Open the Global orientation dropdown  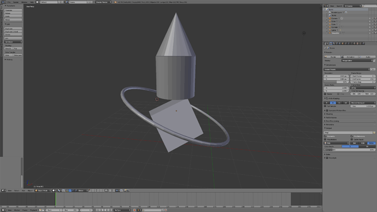pyautogui.click(x=83, y=191)
